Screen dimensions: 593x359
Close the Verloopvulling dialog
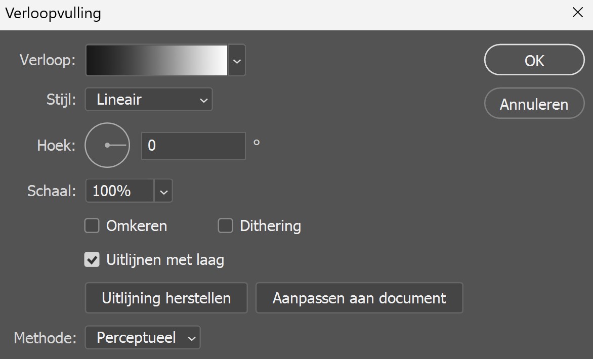tap(577, 13)
